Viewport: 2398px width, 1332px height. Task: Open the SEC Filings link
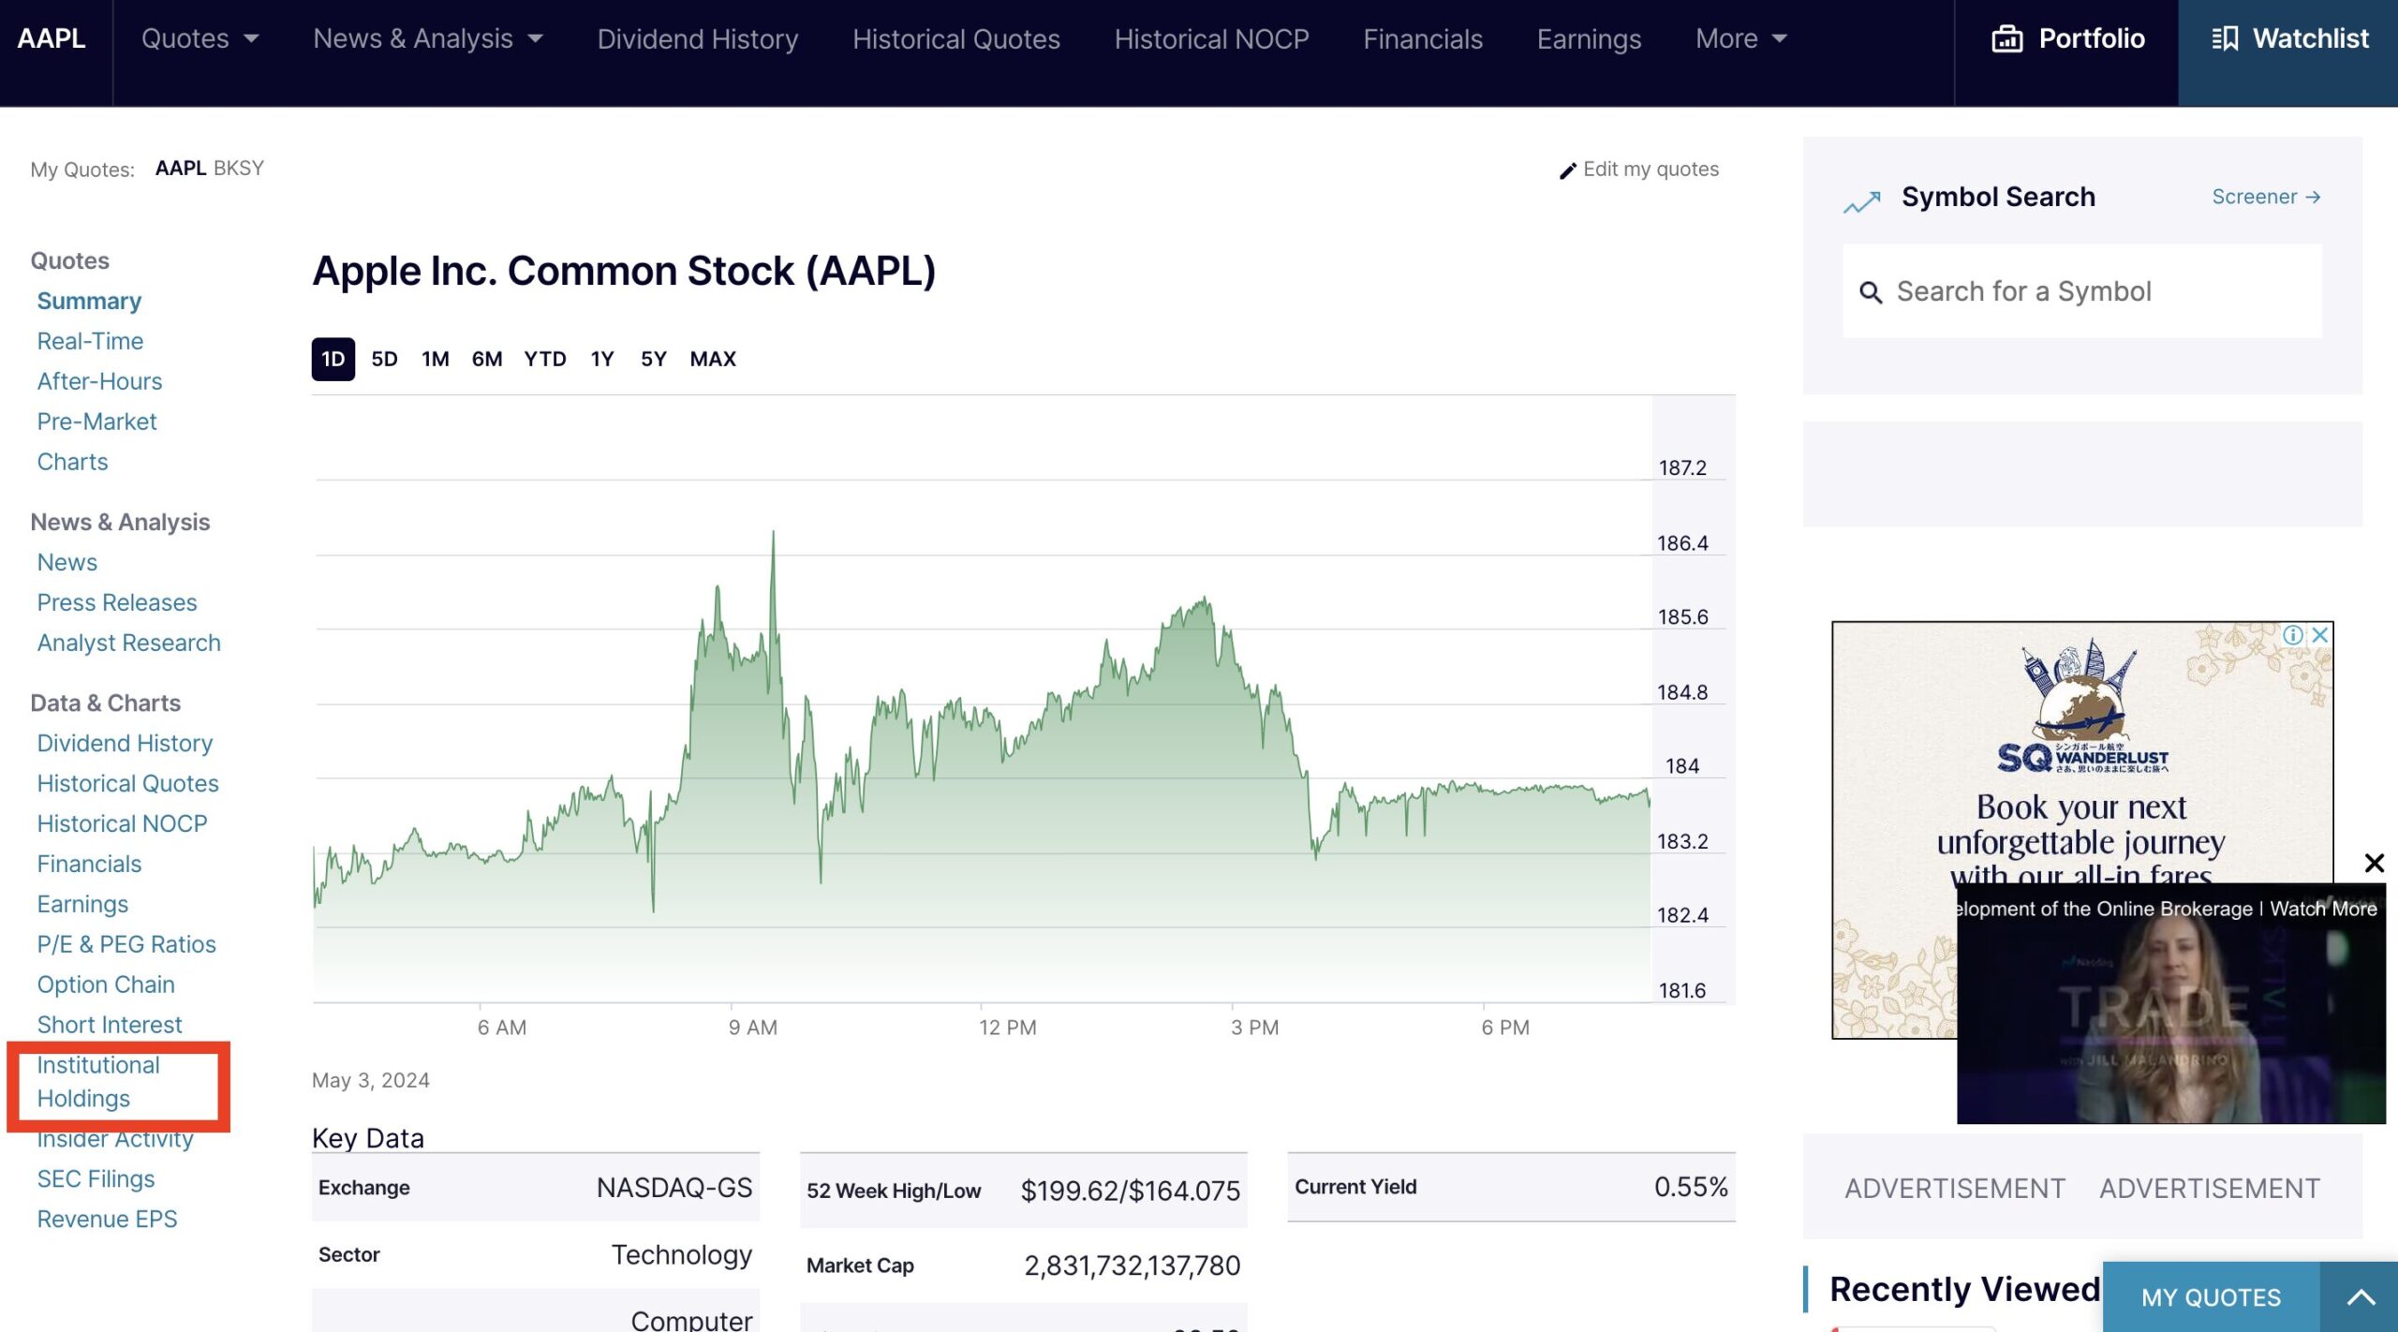pyautogui.click(x=96, y=1178)
